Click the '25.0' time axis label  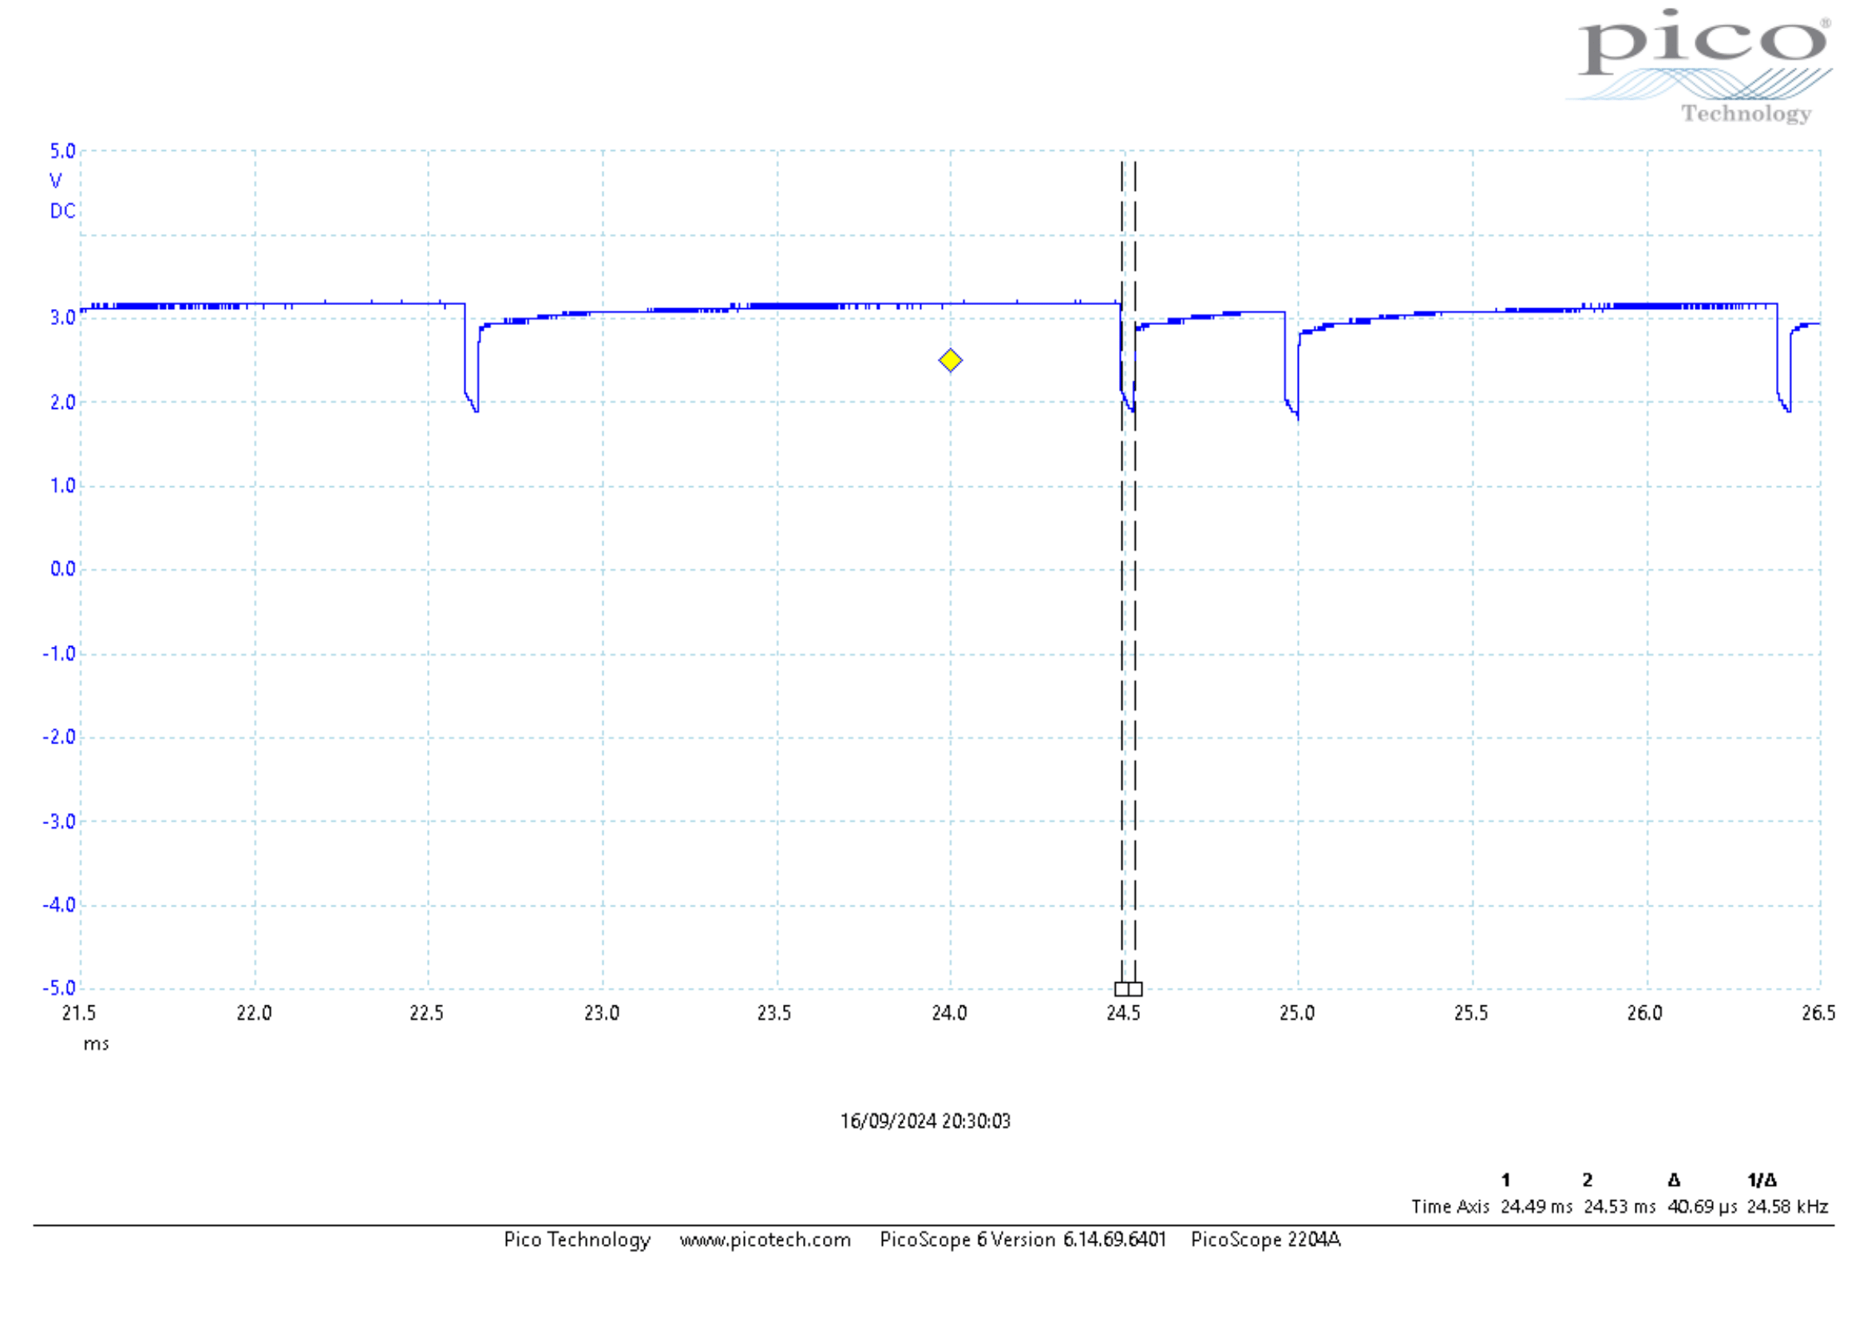point(1298,1013)
